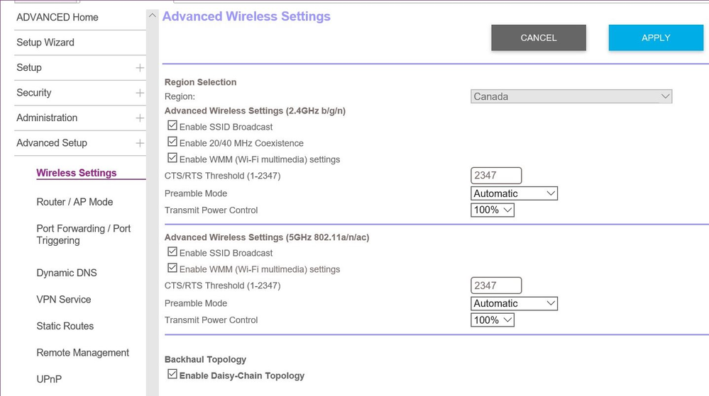The image size is (709, 396).
Task: Open 2.4GHz Preamble Mode dropdown
Action: pos(515,193)
